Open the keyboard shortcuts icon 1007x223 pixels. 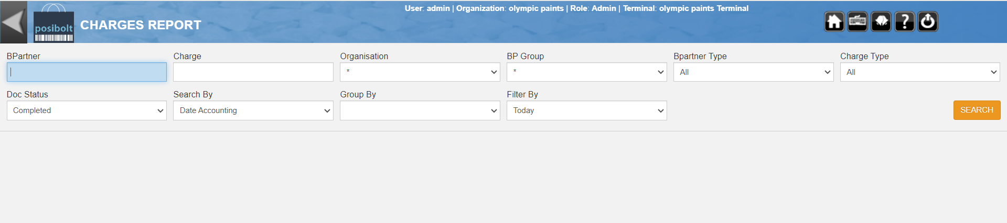pos(858,22)
